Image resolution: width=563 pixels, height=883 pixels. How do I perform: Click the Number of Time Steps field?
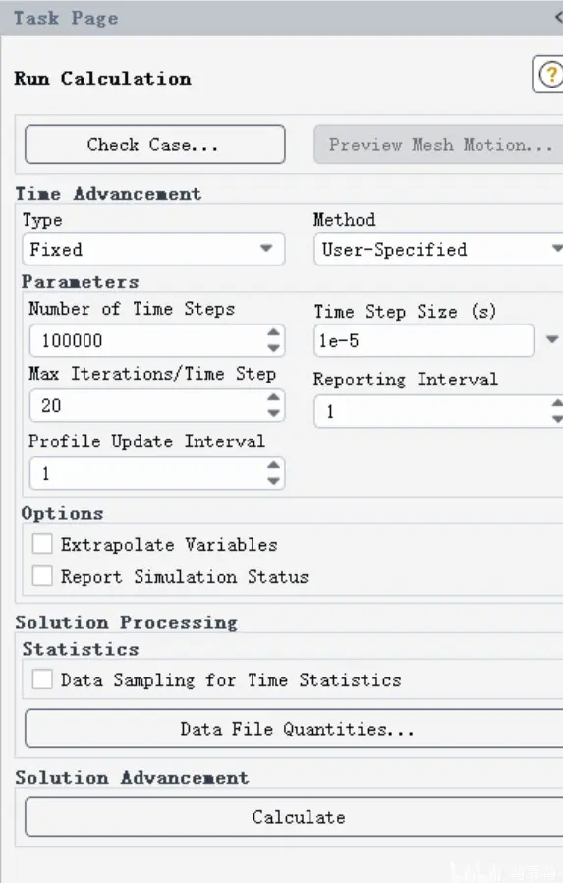148,340
